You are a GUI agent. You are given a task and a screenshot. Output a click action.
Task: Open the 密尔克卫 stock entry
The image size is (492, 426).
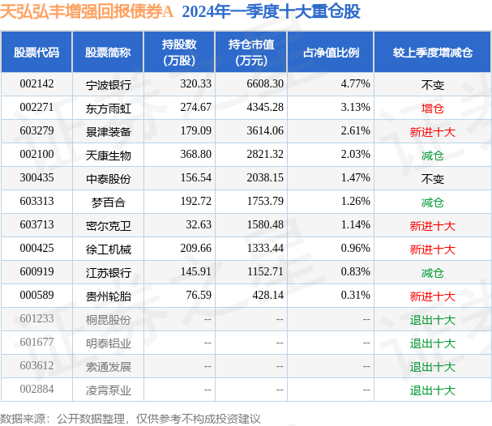point(109,226)
